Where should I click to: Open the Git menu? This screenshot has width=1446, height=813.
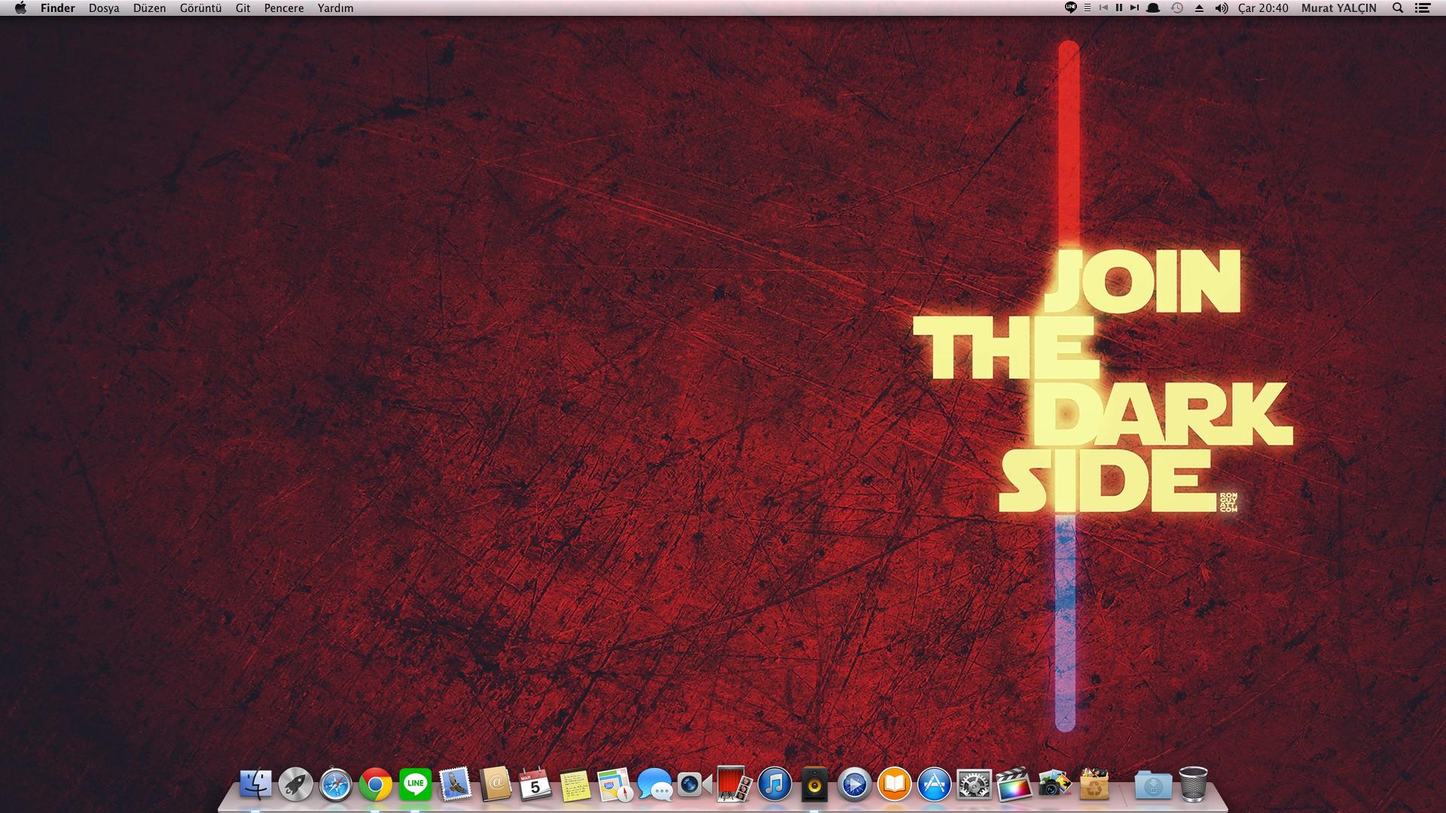click(x=243, y=8)
